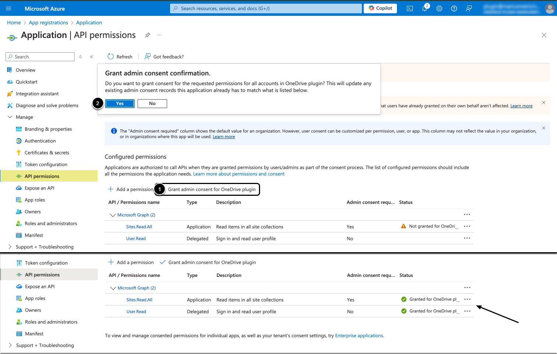Click No in the consent confirmation

click(x=152, y=104)
